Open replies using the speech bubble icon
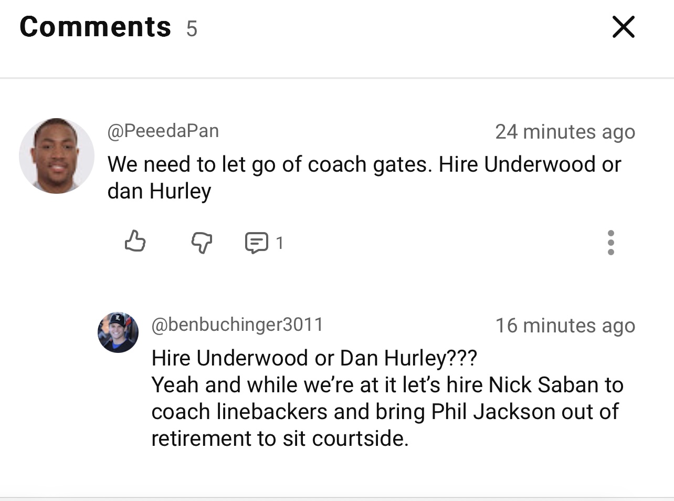Image resolution: width=674 pixels, height=501 pixels. (x=256, y=243)
